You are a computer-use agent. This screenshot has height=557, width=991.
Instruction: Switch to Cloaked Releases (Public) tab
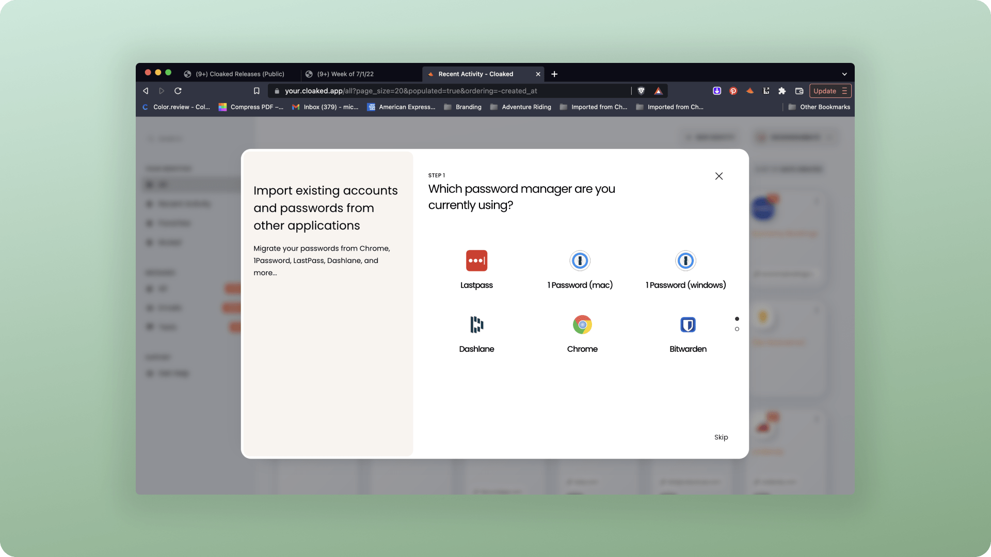(x=239, y=74)
